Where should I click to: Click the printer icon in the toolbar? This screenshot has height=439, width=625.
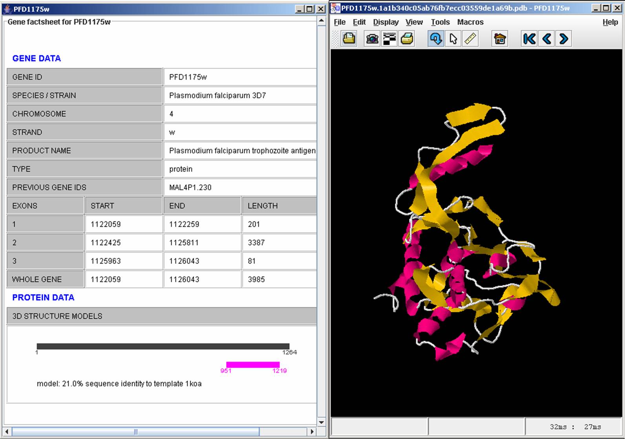[407, 39]
